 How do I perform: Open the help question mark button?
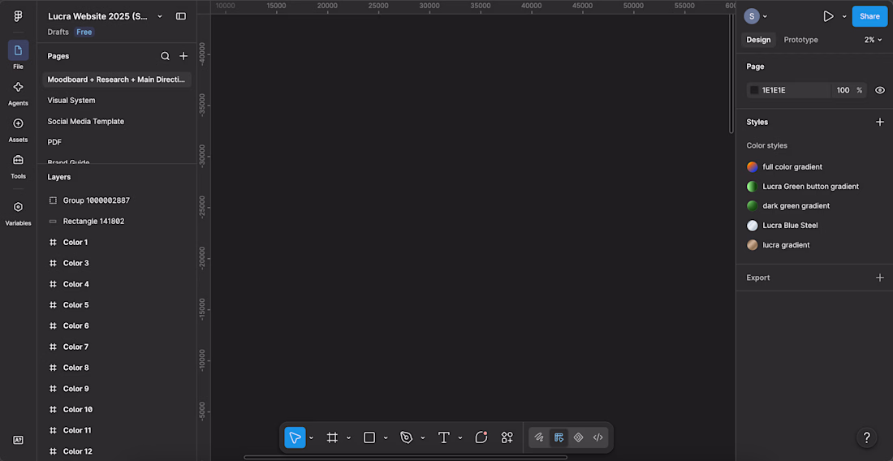[867, 437]
